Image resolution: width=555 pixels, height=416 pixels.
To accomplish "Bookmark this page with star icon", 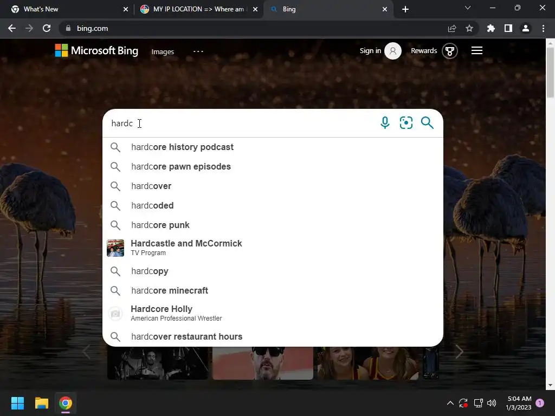I will point(469,28).
